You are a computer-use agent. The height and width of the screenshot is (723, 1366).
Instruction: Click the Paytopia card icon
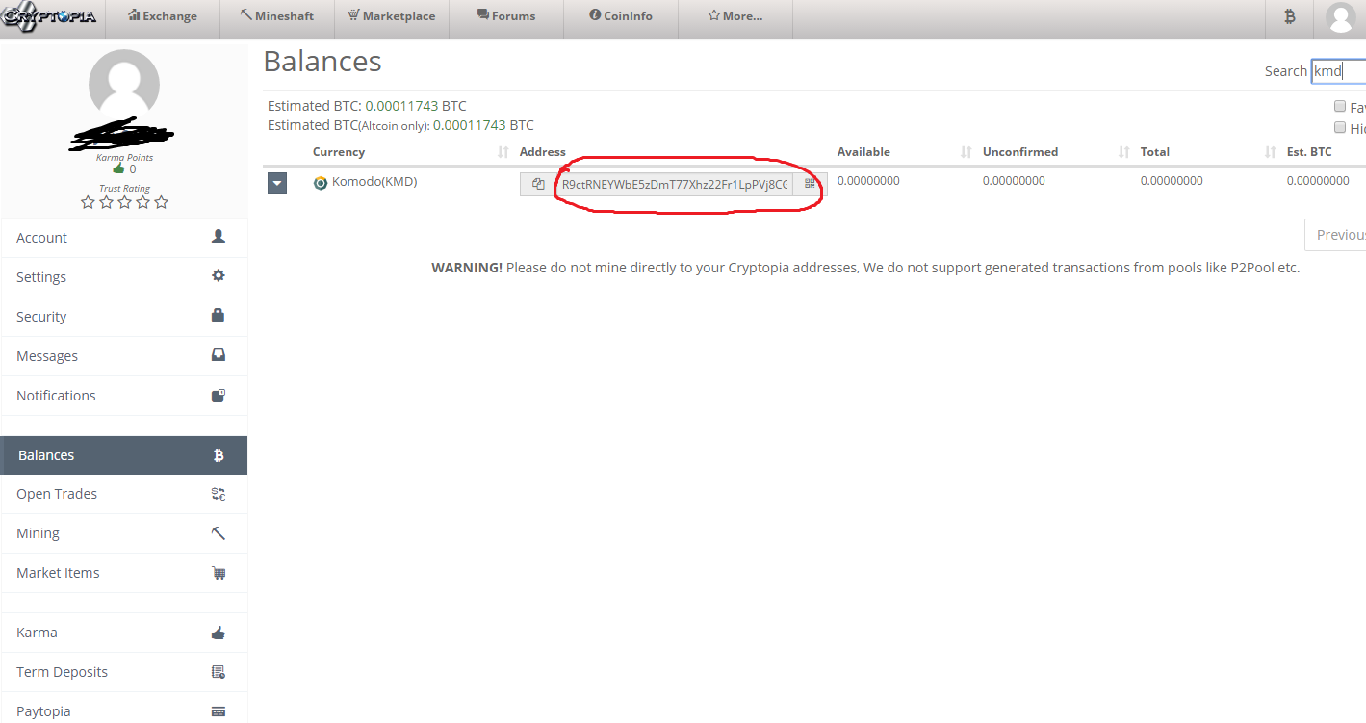pyautogui.click(x=219, y=711)
